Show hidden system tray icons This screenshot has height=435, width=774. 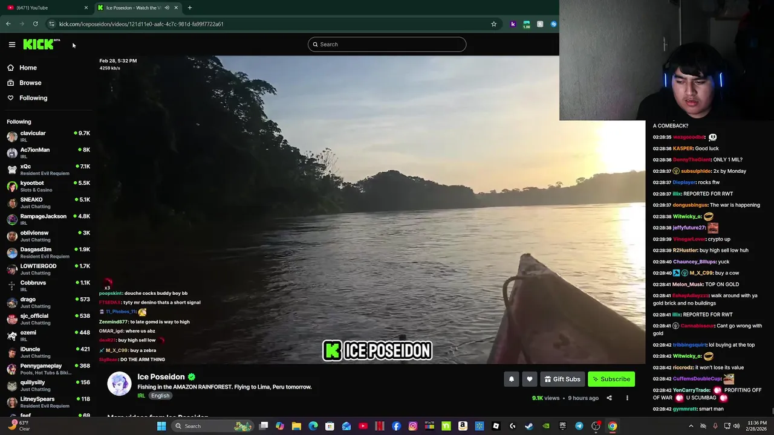691,426
